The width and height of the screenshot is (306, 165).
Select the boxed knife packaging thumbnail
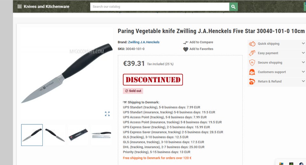(x=78, y=135)
